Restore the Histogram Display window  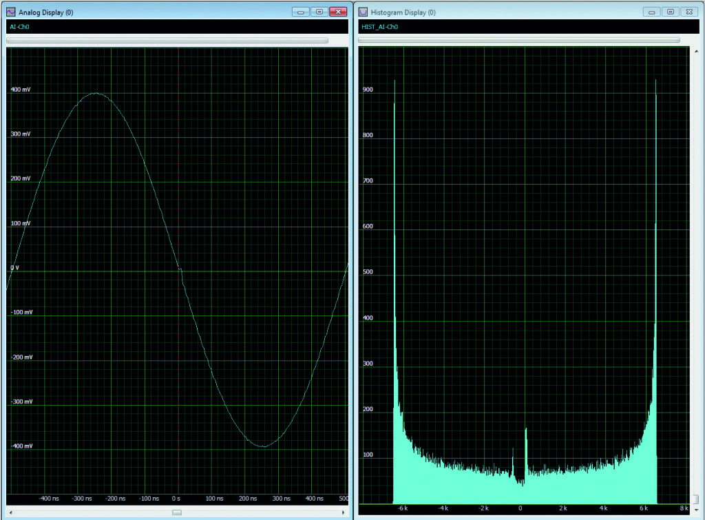[670, 12]
